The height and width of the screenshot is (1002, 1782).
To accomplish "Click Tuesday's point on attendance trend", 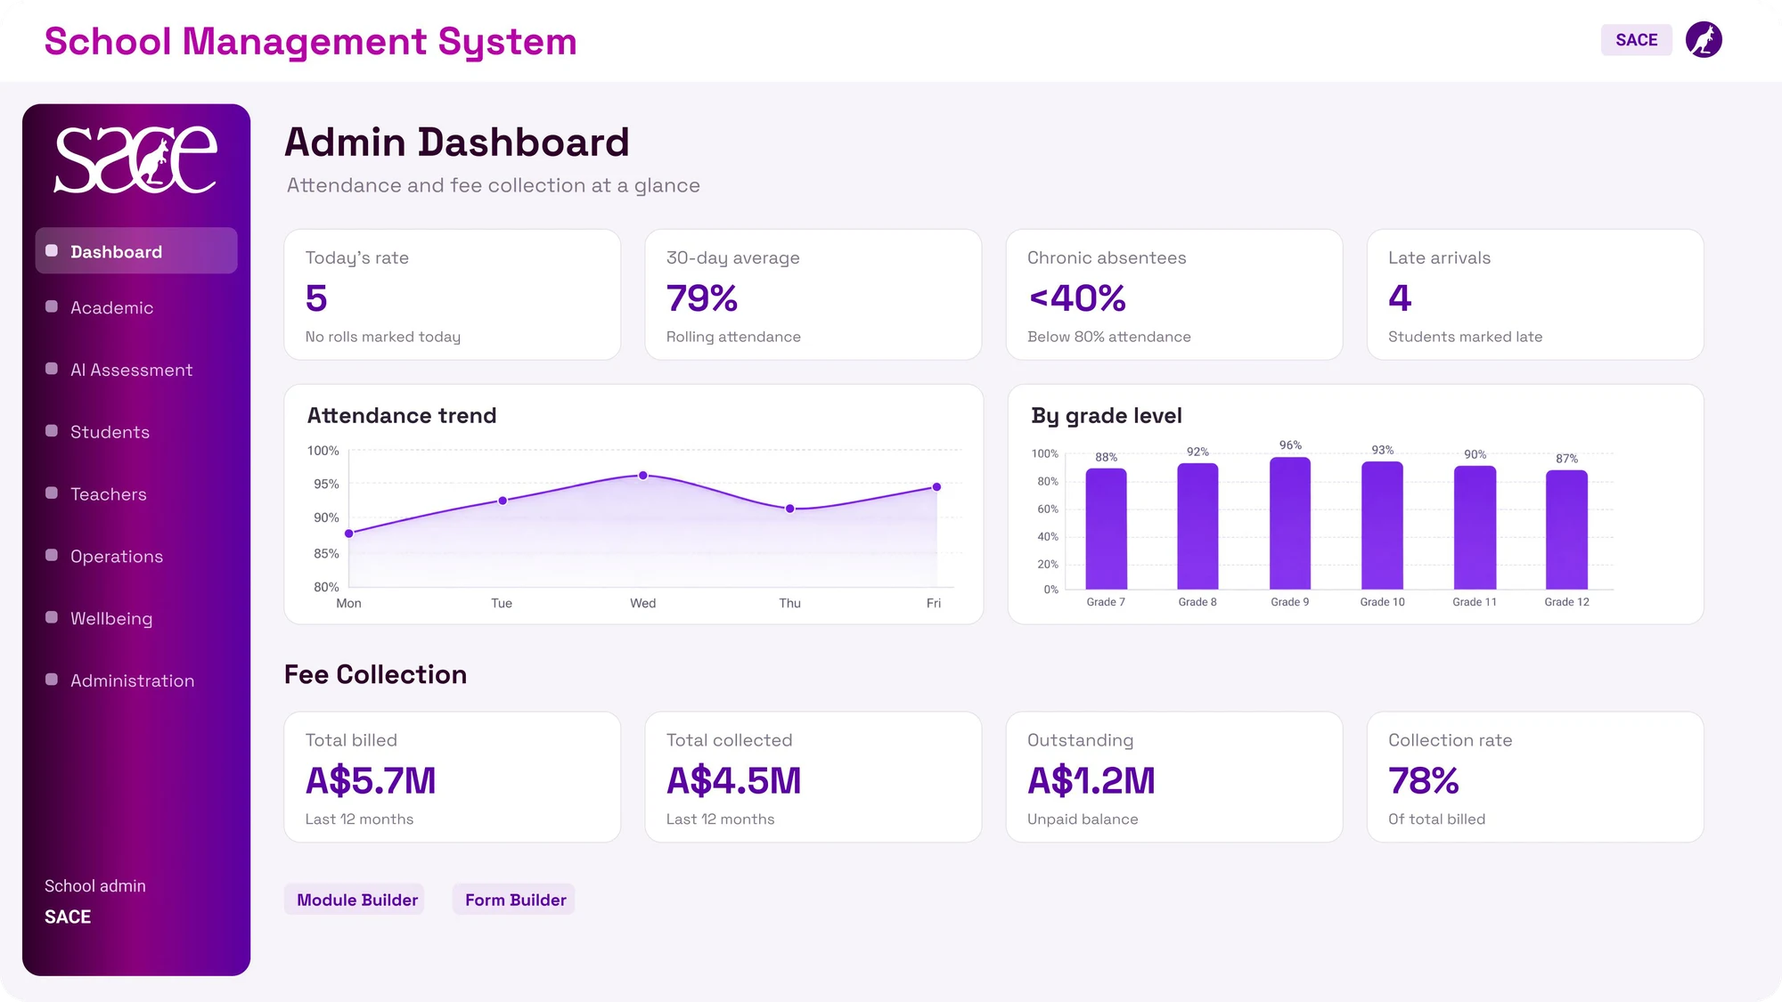I will tap(503, 501).
